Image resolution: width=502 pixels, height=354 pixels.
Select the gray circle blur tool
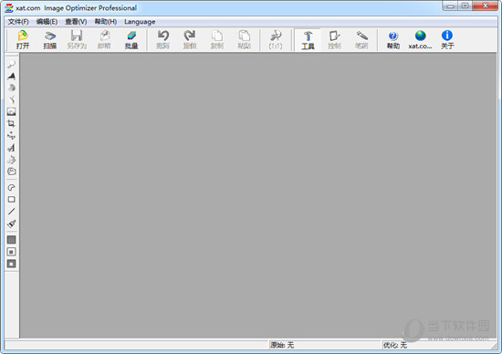click(12, 88)
